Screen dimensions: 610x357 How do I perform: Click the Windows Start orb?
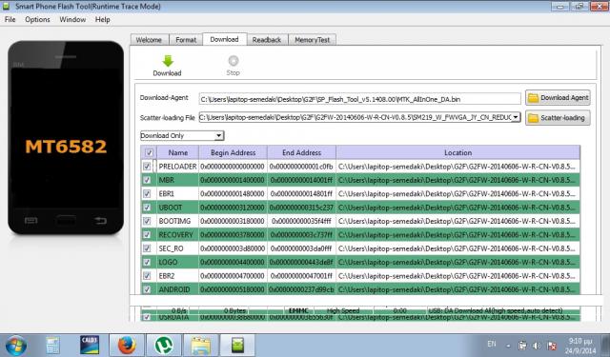[x=16, y=346]
